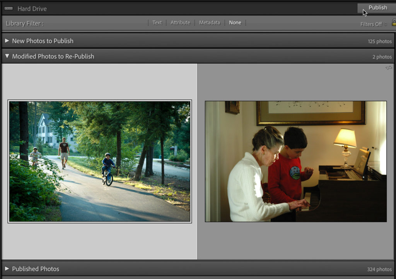This screenshot has width=396, height=279.
Task: Open the Metadata library filter
Action: [x=209, y=23]
